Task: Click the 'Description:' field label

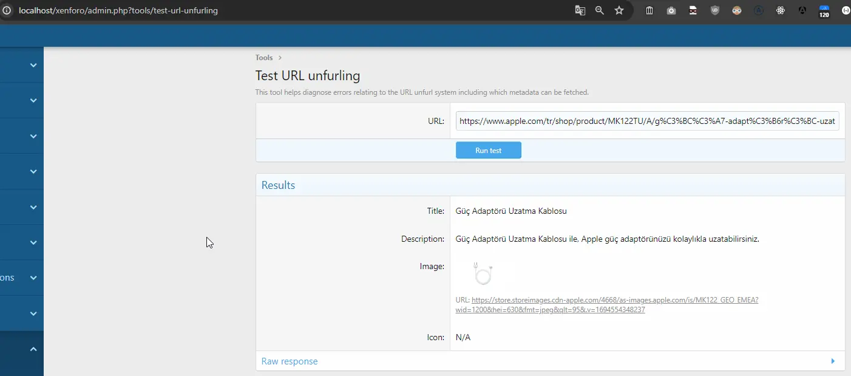Action: click(422, 239)
